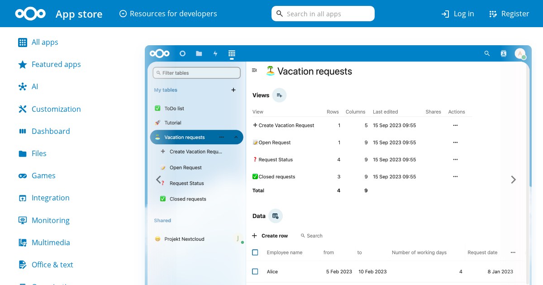Click the Monitoring eye icon
This screenshot has width=543, height=285.
point(23,220)
